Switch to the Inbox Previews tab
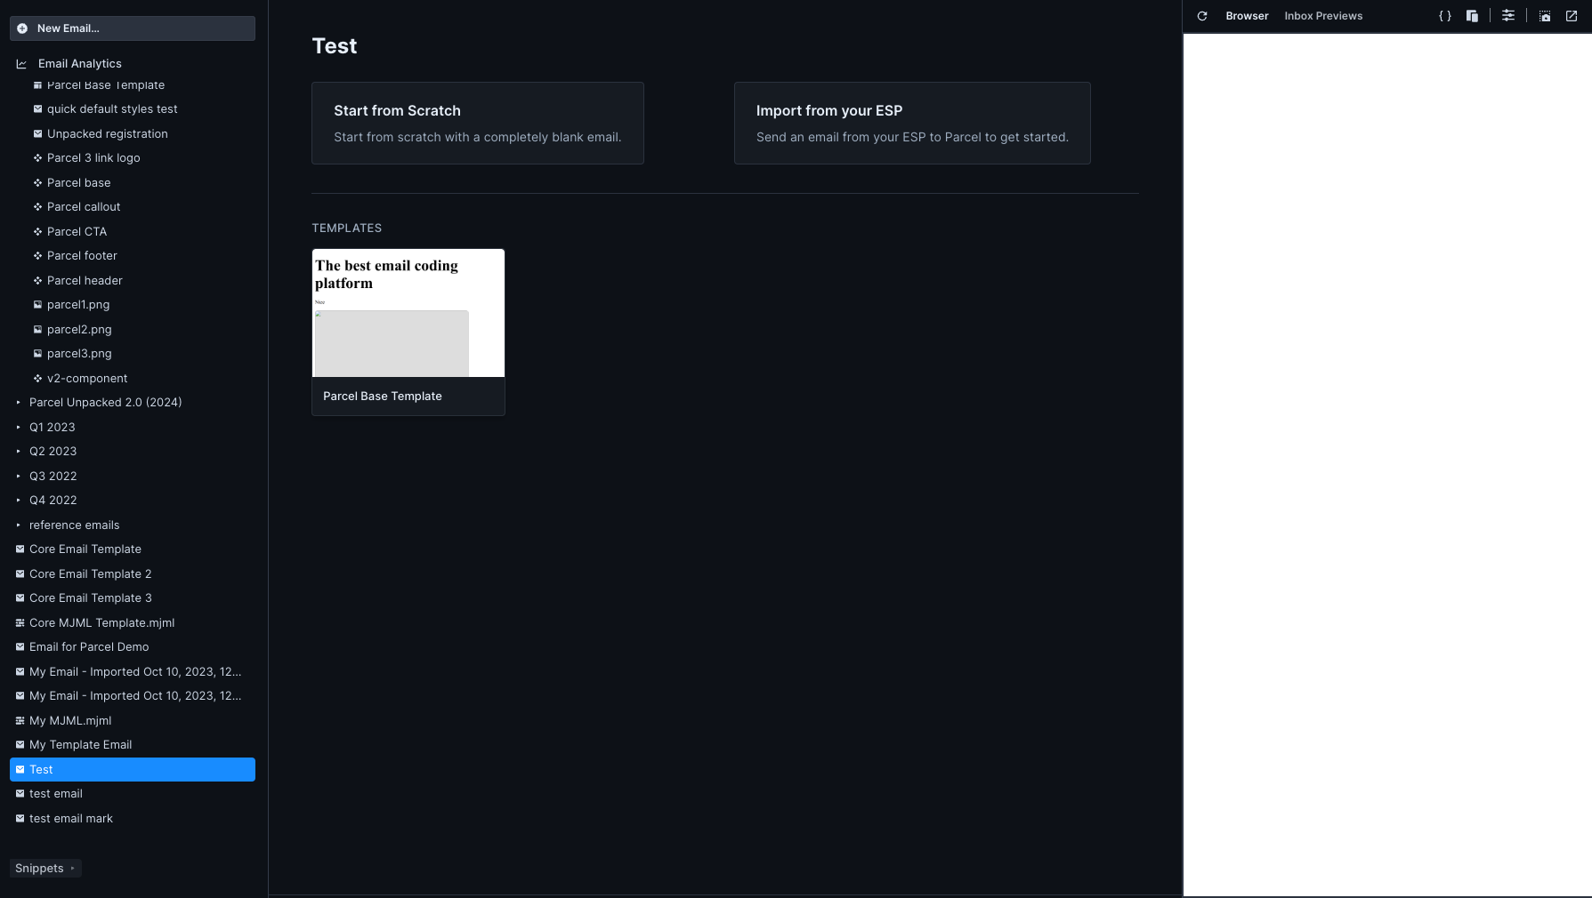 click(1323, 16)
